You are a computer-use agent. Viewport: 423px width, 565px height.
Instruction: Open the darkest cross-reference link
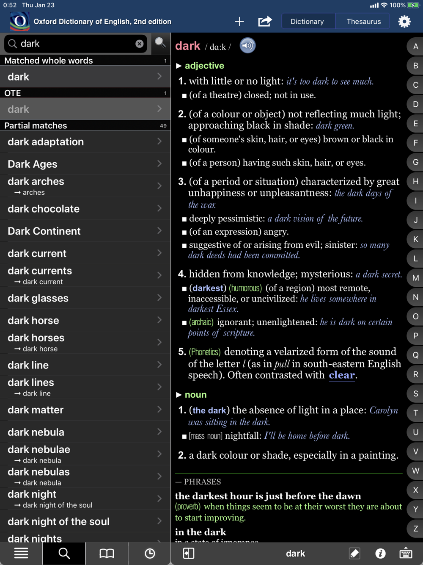coord(208,288)
